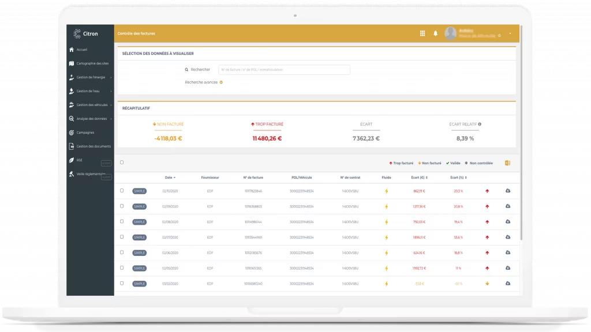Go to Accueil in the sidebar
This screenshot has width=591, height=332.
point(82,50)
